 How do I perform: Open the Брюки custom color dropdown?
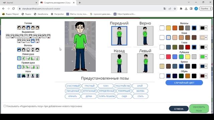(x=204, y=66)
